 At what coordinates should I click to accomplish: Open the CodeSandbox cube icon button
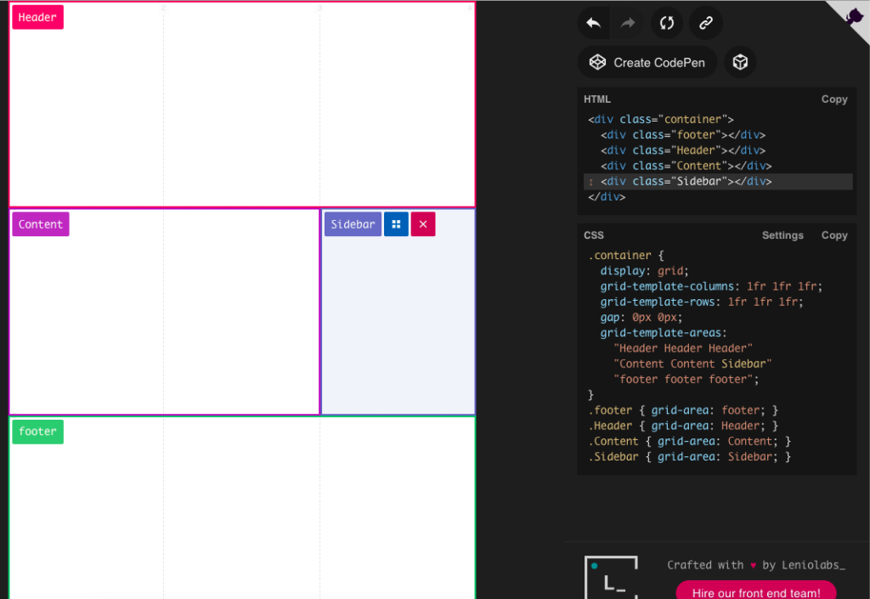click(740, 62)
